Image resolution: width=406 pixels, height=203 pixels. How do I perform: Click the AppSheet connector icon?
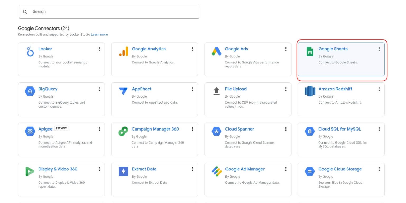[123, 91]
